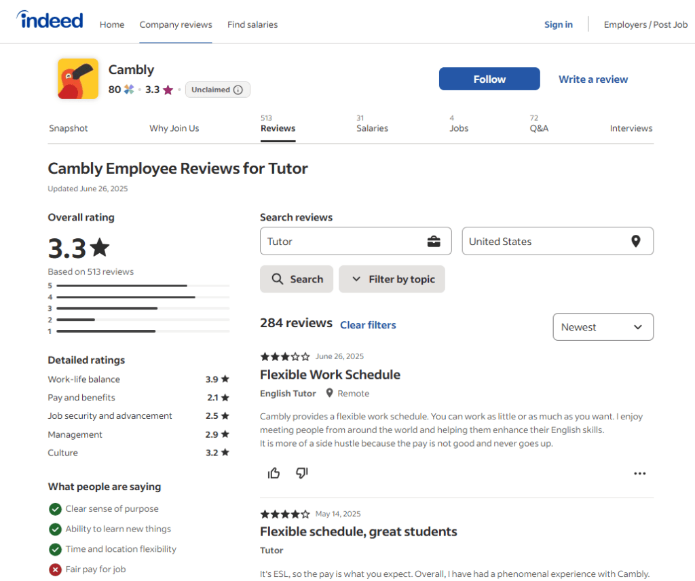Open the Newest sort dropdown
This screenshot has height=581, width=695.
click(603, 327)
